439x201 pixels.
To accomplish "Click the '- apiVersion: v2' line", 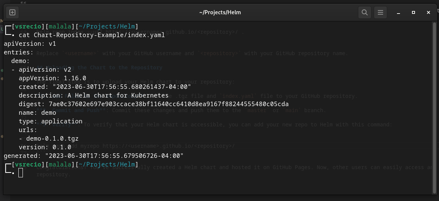I will click(x=41, y=70).
